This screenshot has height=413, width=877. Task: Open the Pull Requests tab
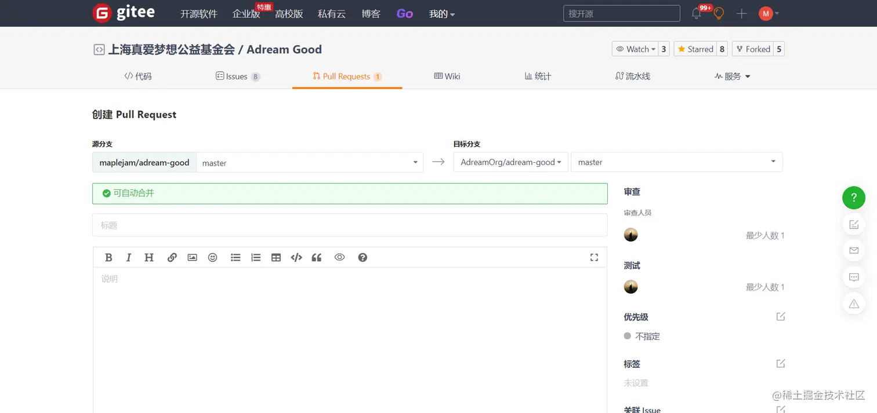tap(347, 76)
